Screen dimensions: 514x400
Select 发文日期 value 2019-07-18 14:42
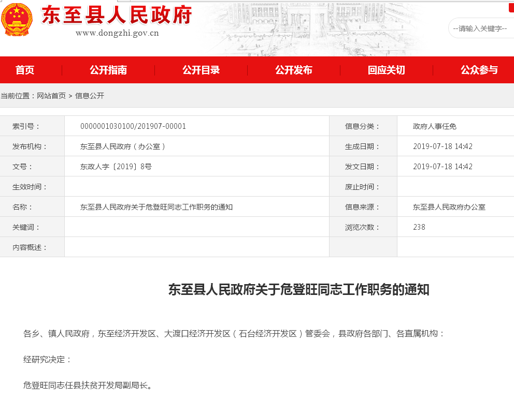[442, 167]
